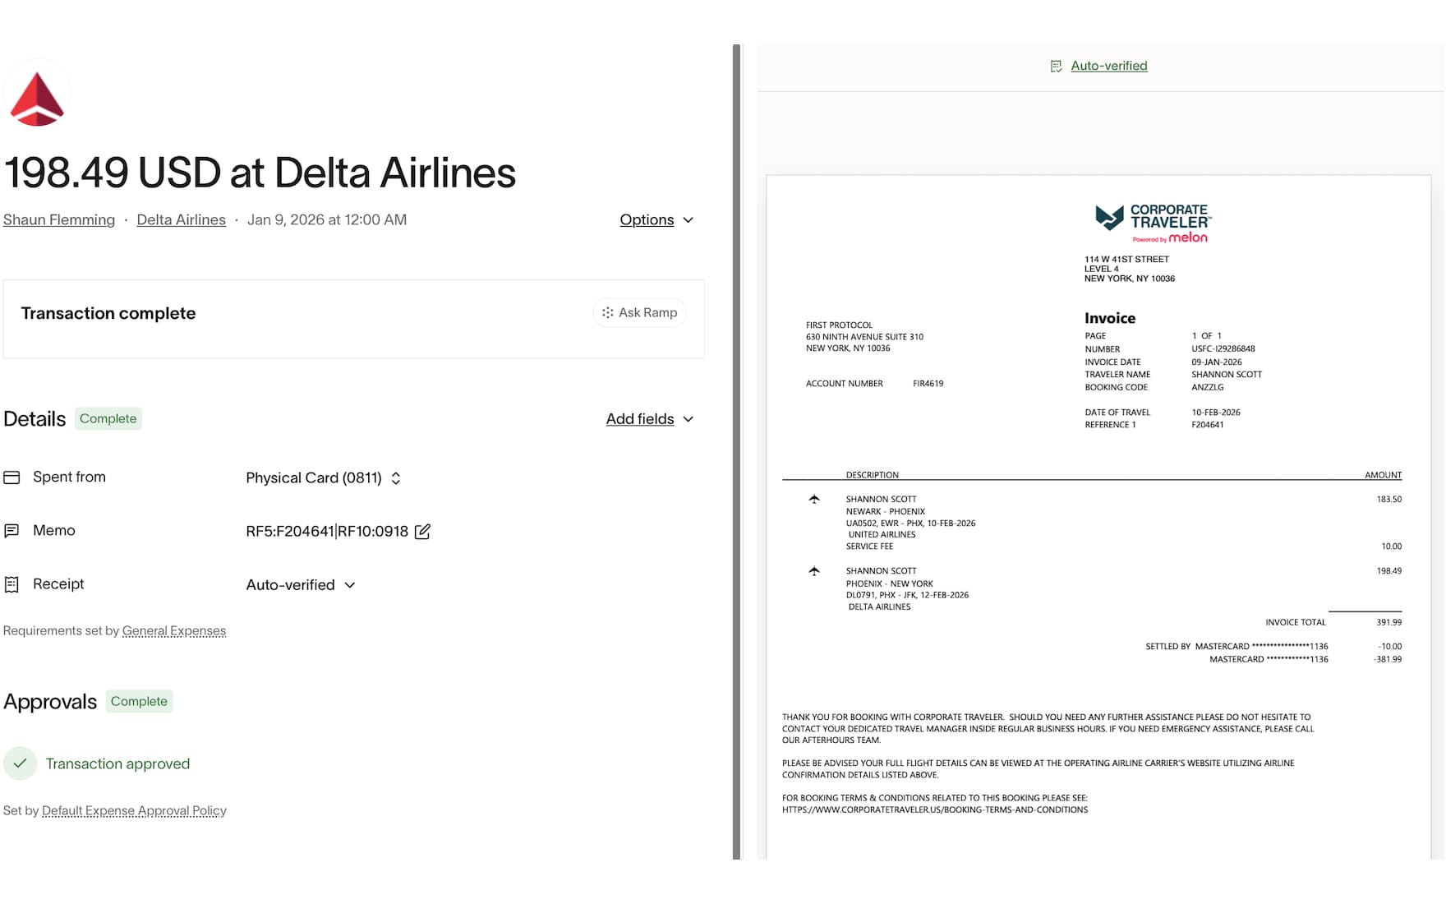Click the Ask Ramp sparkle icon
The height and width of the screenshot is (904, 1446).
click(x=607, y=313)
